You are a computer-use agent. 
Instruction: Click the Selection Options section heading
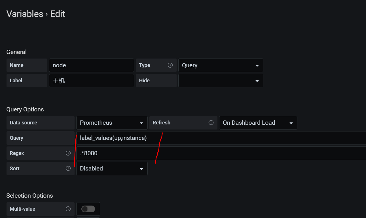point(30,196)
